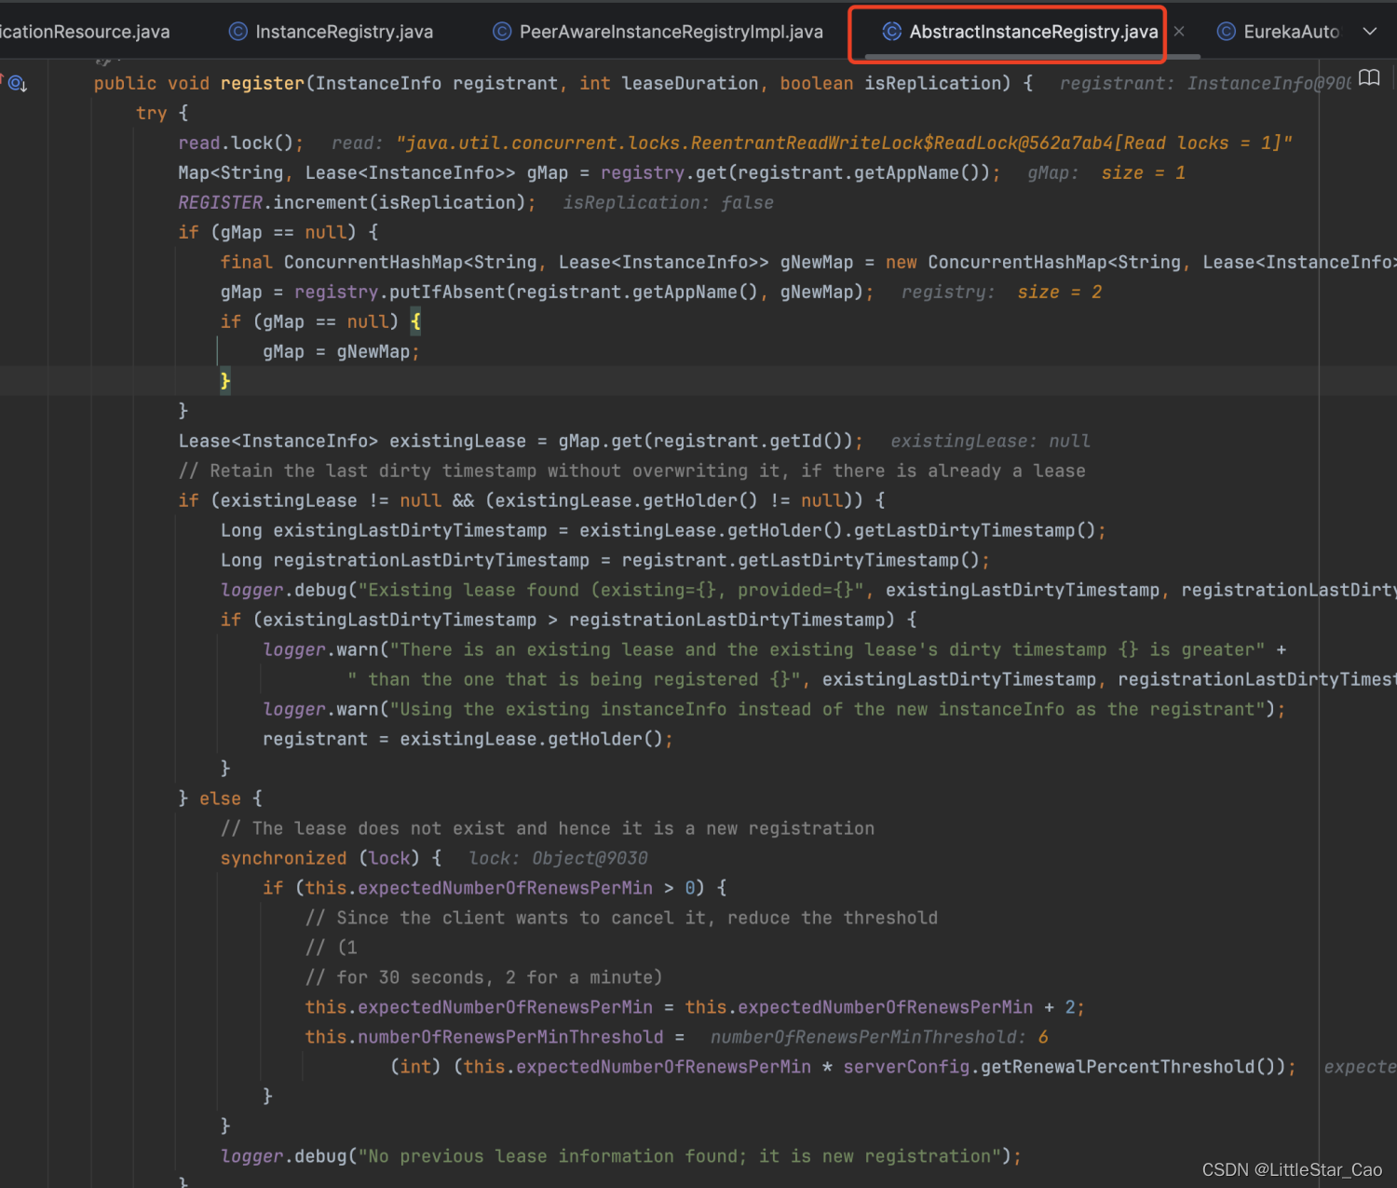Click the inline hint 'numberOfRenewsPerMinThreshold: 6'
This screenshot has width=1397, height=1188.
pos(879,1038)
